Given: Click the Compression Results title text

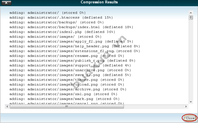Looking at the screenshot, I should coord(99,2).
